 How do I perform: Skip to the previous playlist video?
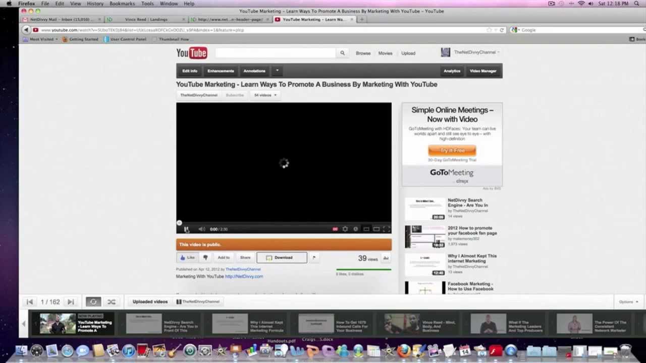(29, 302)
